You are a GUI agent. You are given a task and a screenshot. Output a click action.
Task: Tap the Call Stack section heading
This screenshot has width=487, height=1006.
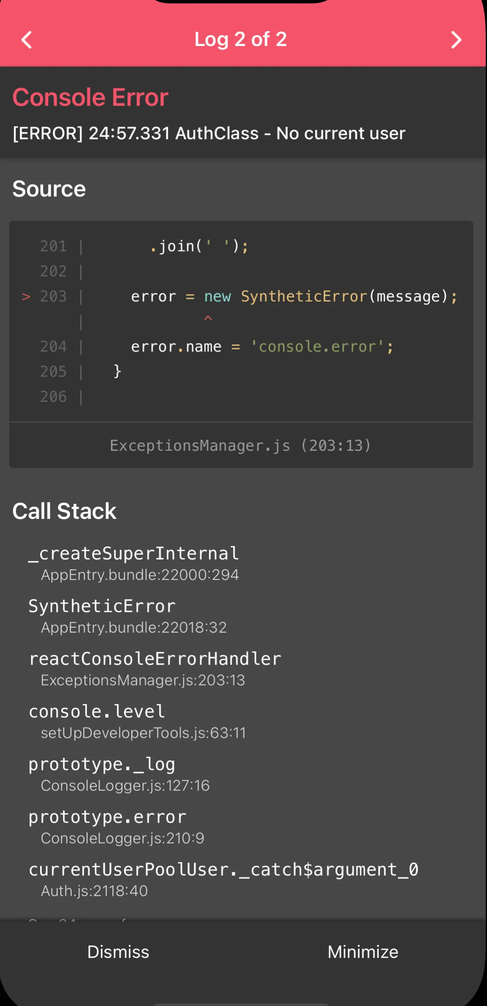pos(64,511)
